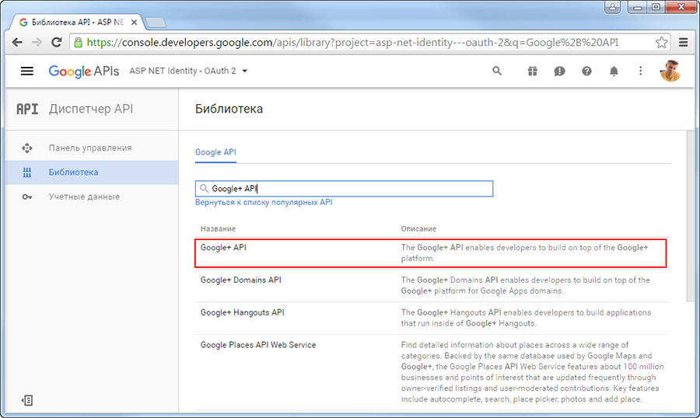This screenshot has width=700, height=418.
Task: Click the Google+ Hangouts API description
Action: pyautogui.click(x=526, y=318)
